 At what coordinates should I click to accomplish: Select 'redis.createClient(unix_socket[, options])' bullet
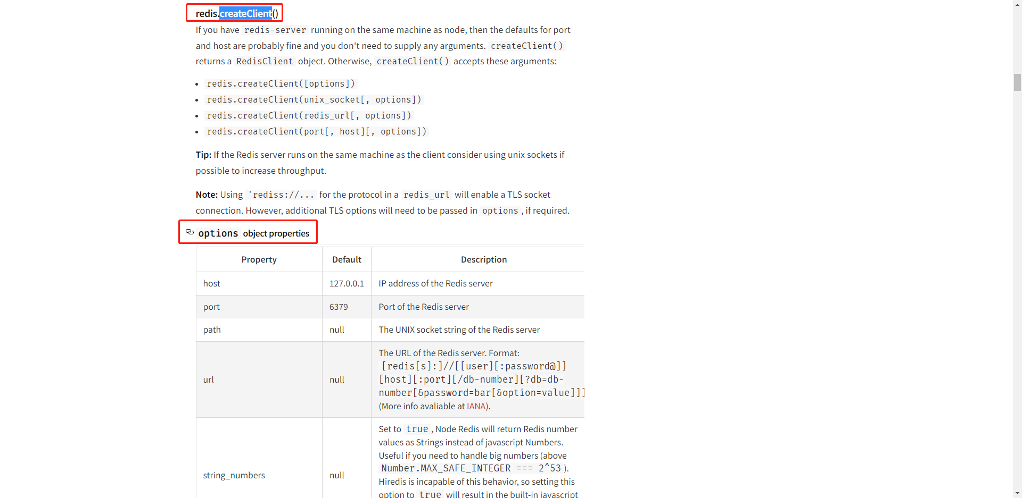pyautogui.click(x=314, y=99)
